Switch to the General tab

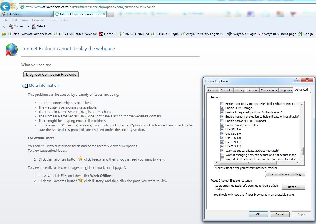[x=213, y=90]
